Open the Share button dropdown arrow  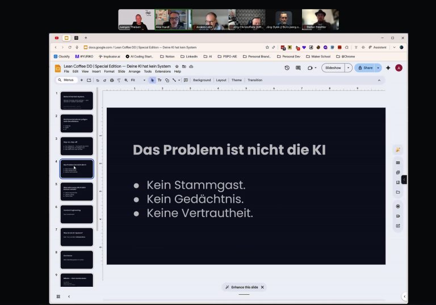tap(378, 68)
